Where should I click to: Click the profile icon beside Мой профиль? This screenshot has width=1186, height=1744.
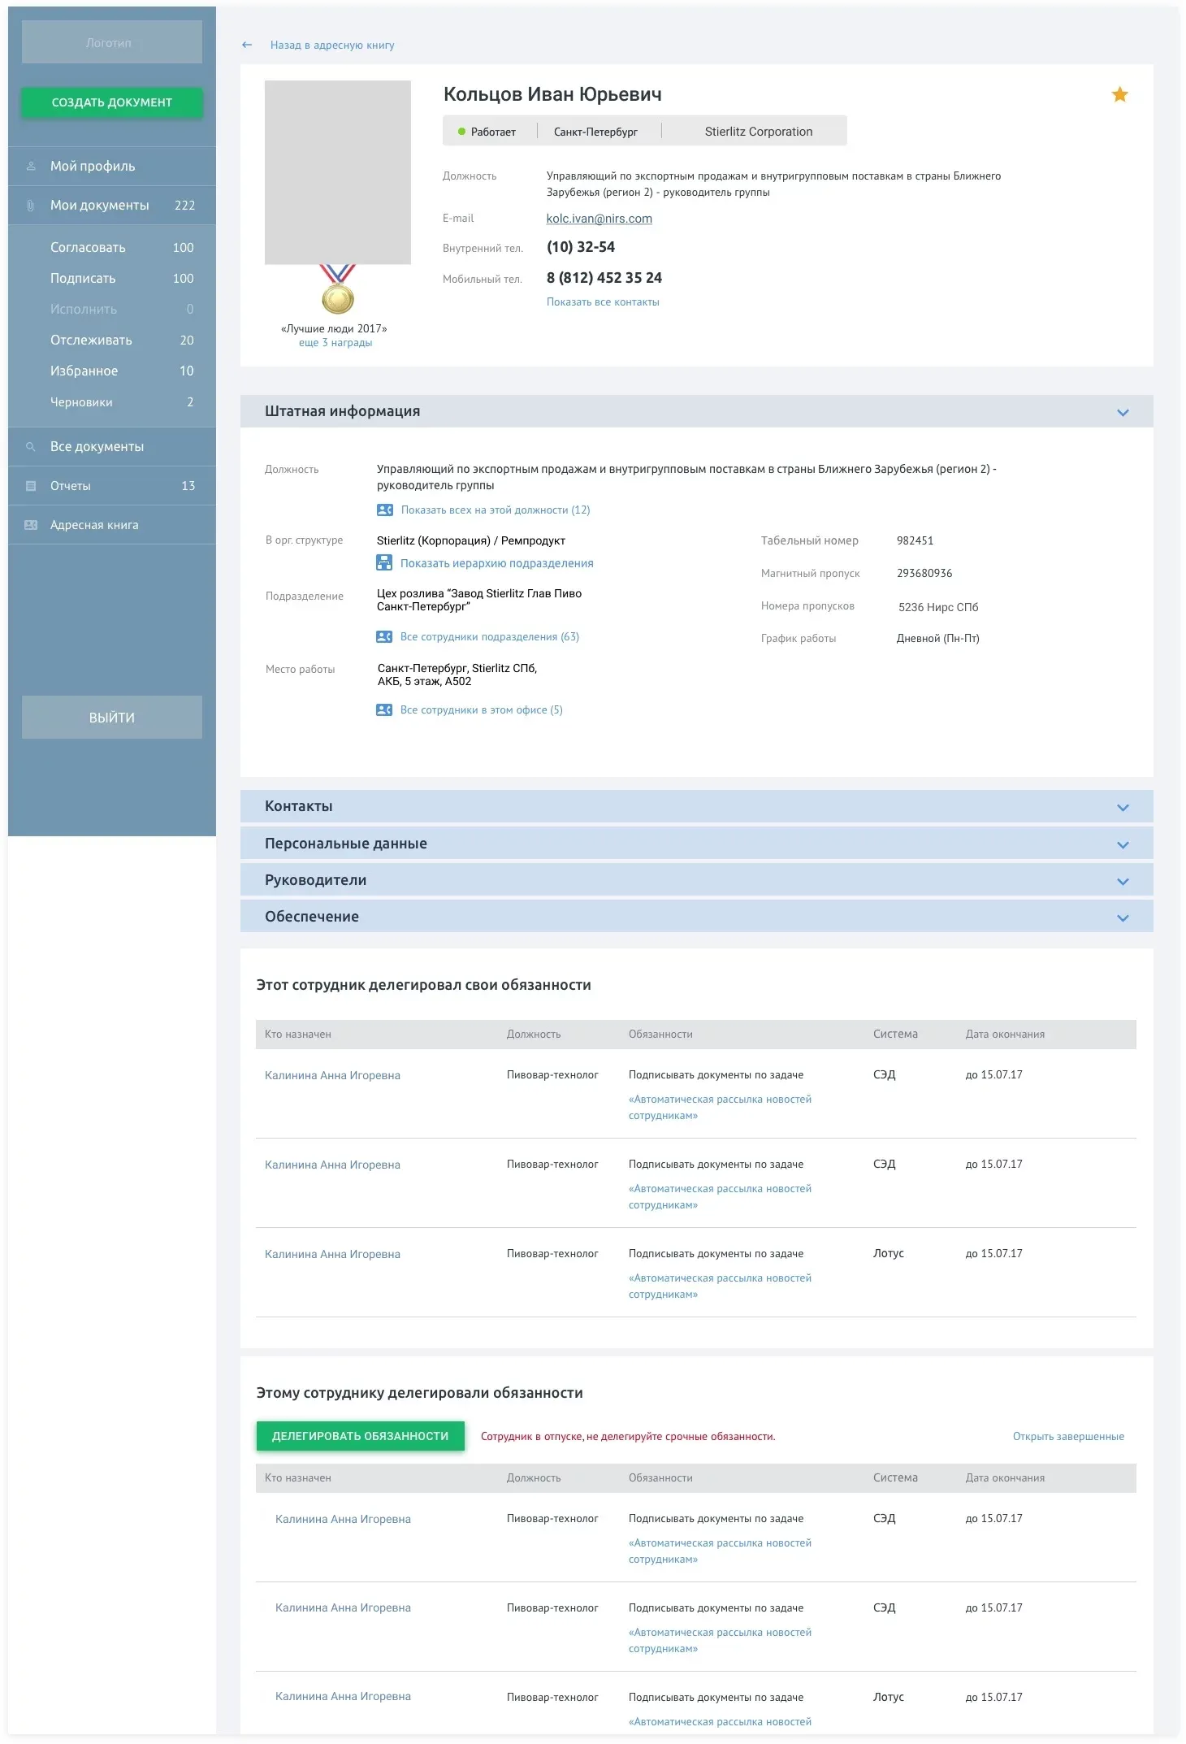pyautogui.click(x=31, y=166)
